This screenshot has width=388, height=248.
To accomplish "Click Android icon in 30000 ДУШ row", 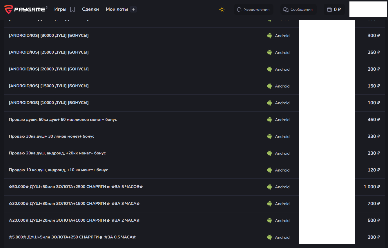I will pos(270,36).
